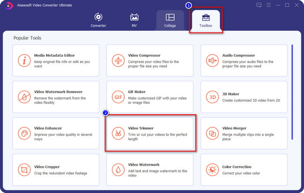Click the vertical scrollbar in tools list

tap(292, 91)
